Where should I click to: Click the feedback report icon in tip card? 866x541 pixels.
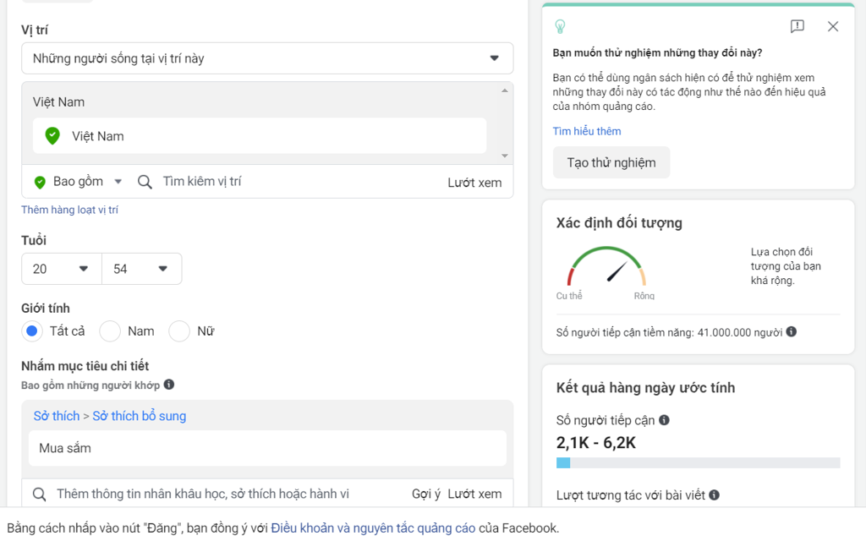[x=797, y=26]
